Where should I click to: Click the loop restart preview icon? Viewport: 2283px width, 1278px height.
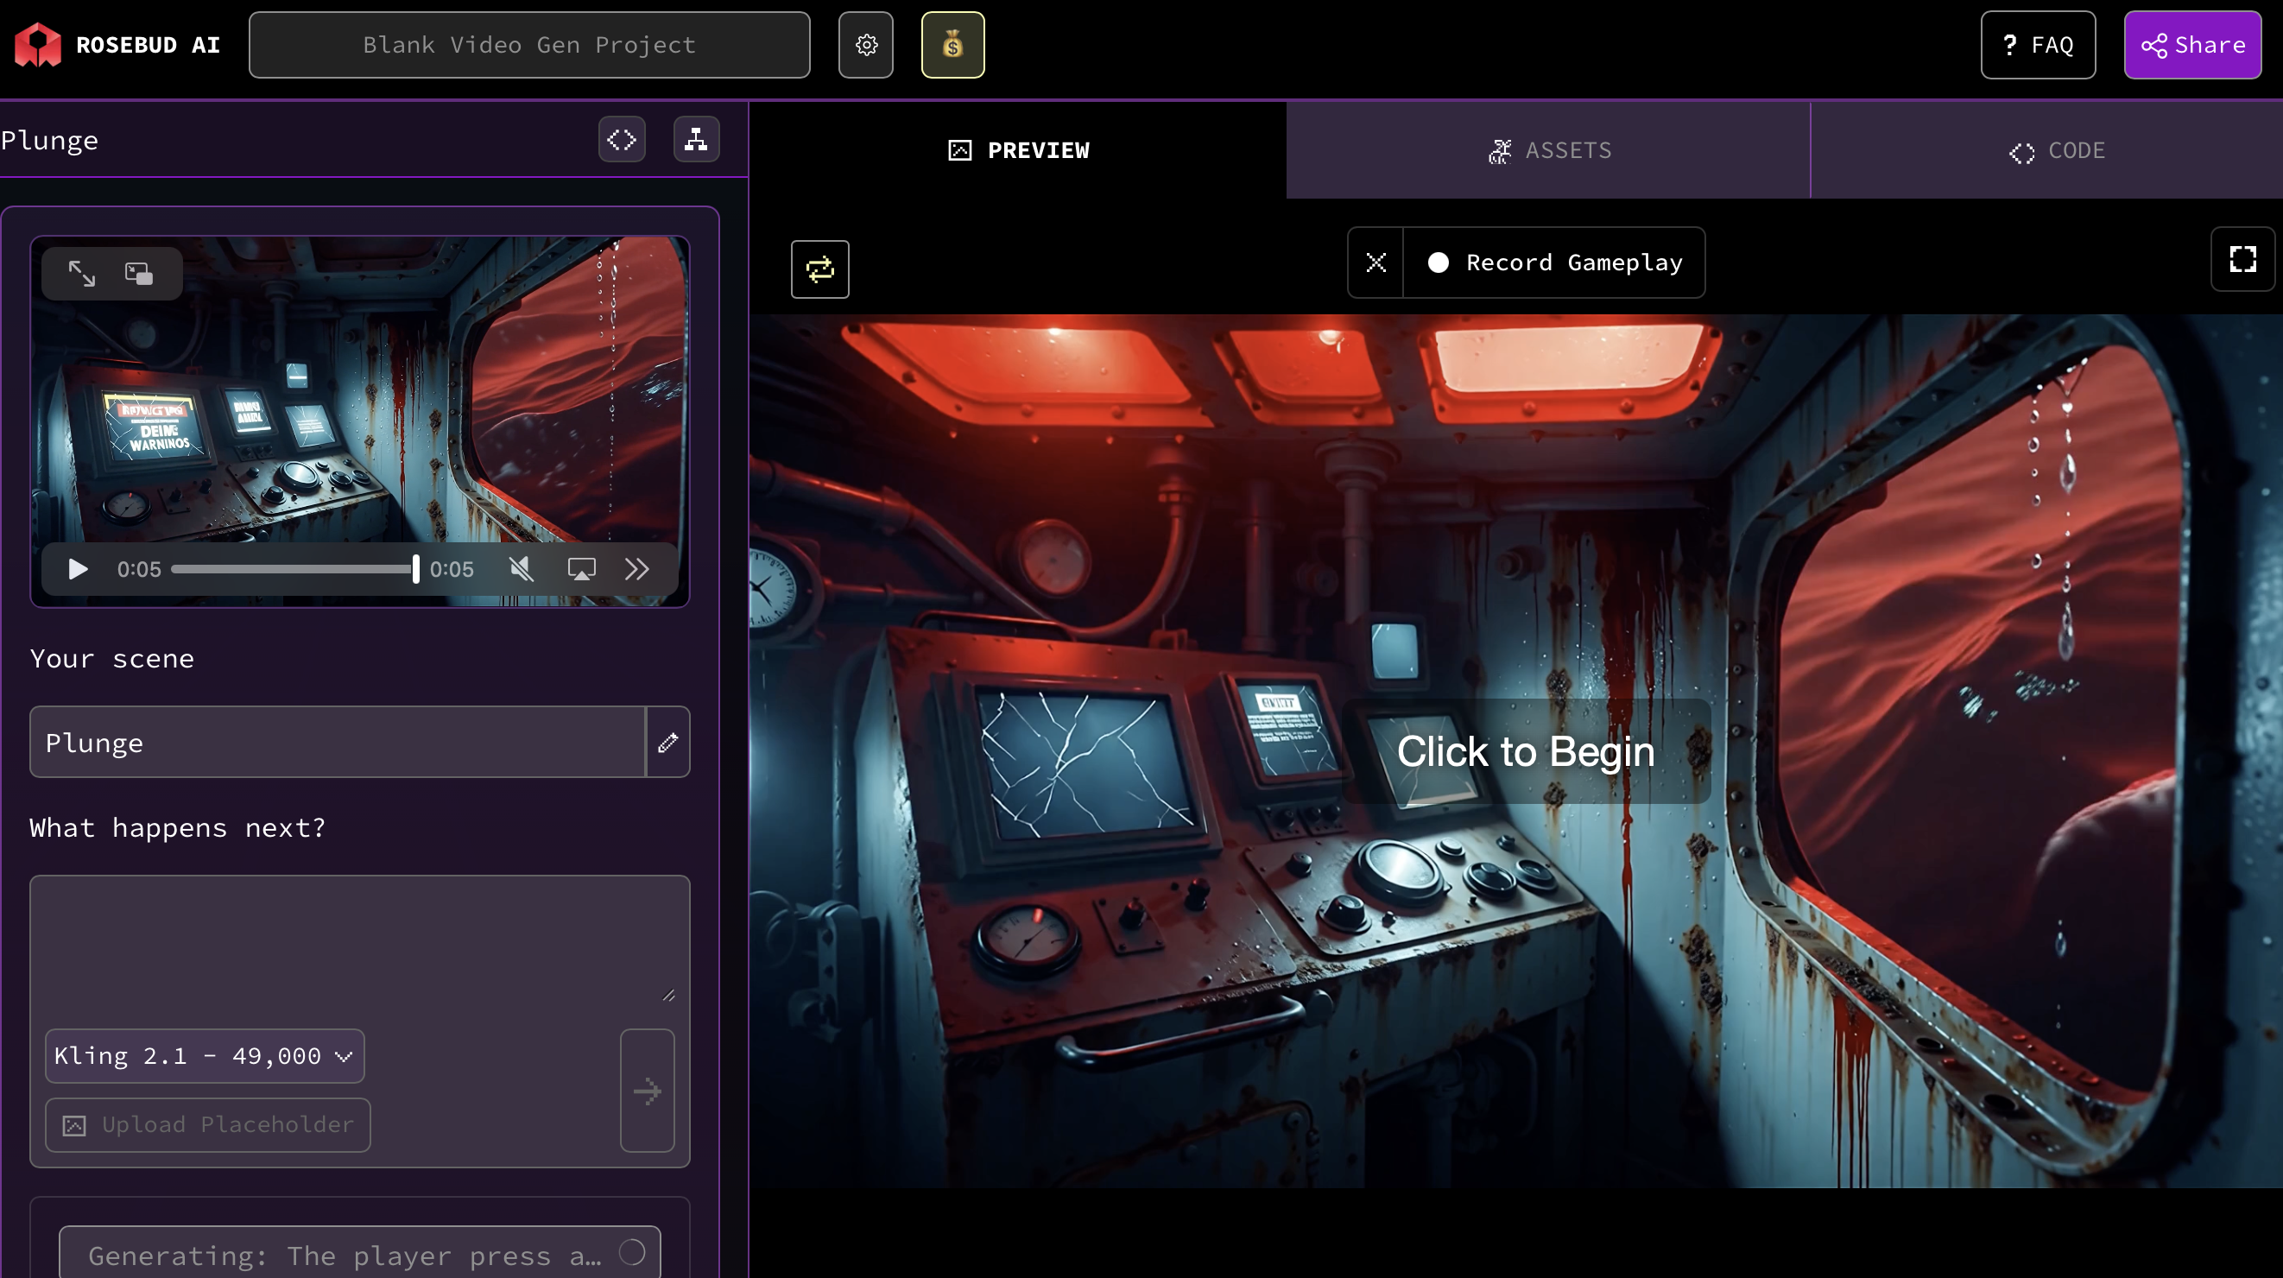click(819, 269)
